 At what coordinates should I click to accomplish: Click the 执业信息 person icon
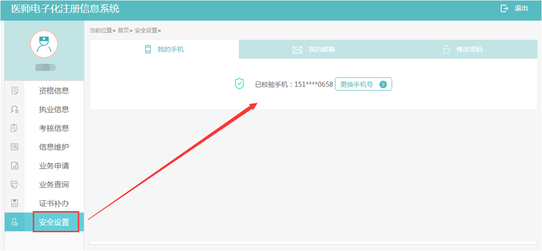click(x=15, y=110)
